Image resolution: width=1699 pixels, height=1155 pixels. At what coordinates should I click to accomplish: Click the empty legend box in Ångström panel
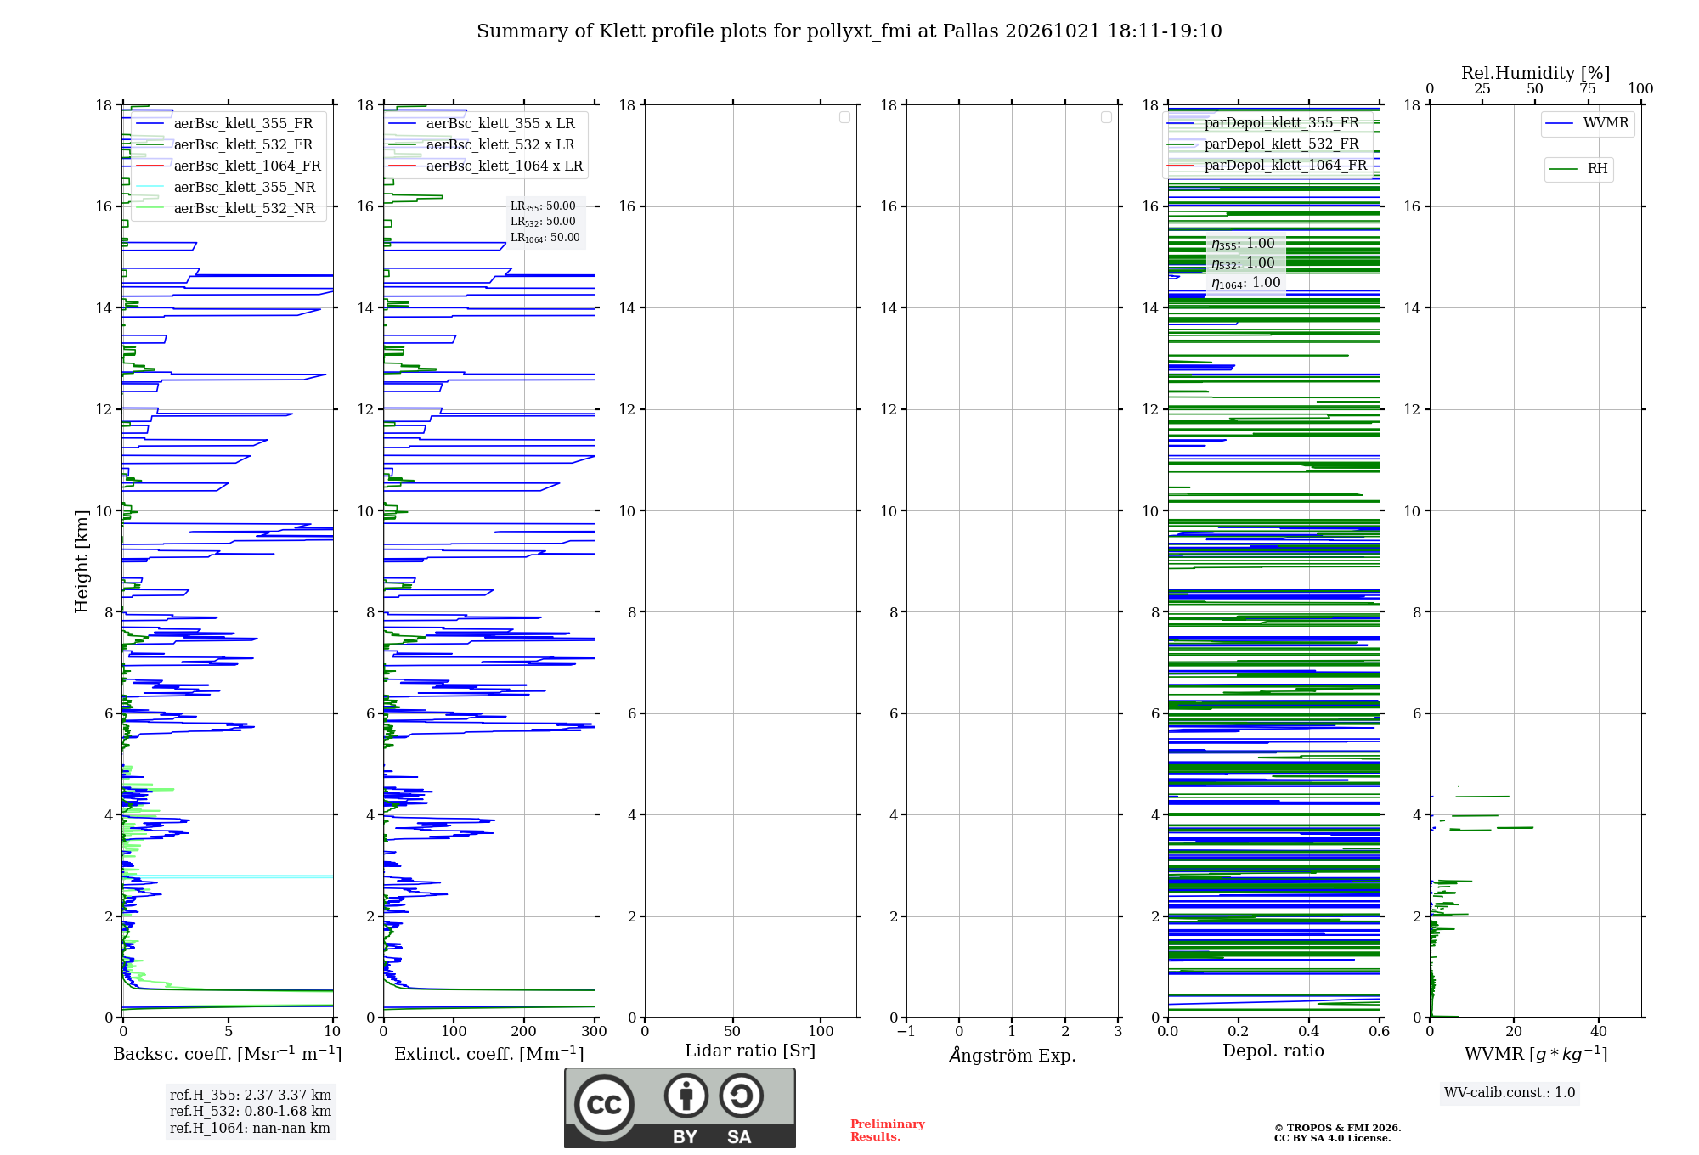click(1106, 117)
